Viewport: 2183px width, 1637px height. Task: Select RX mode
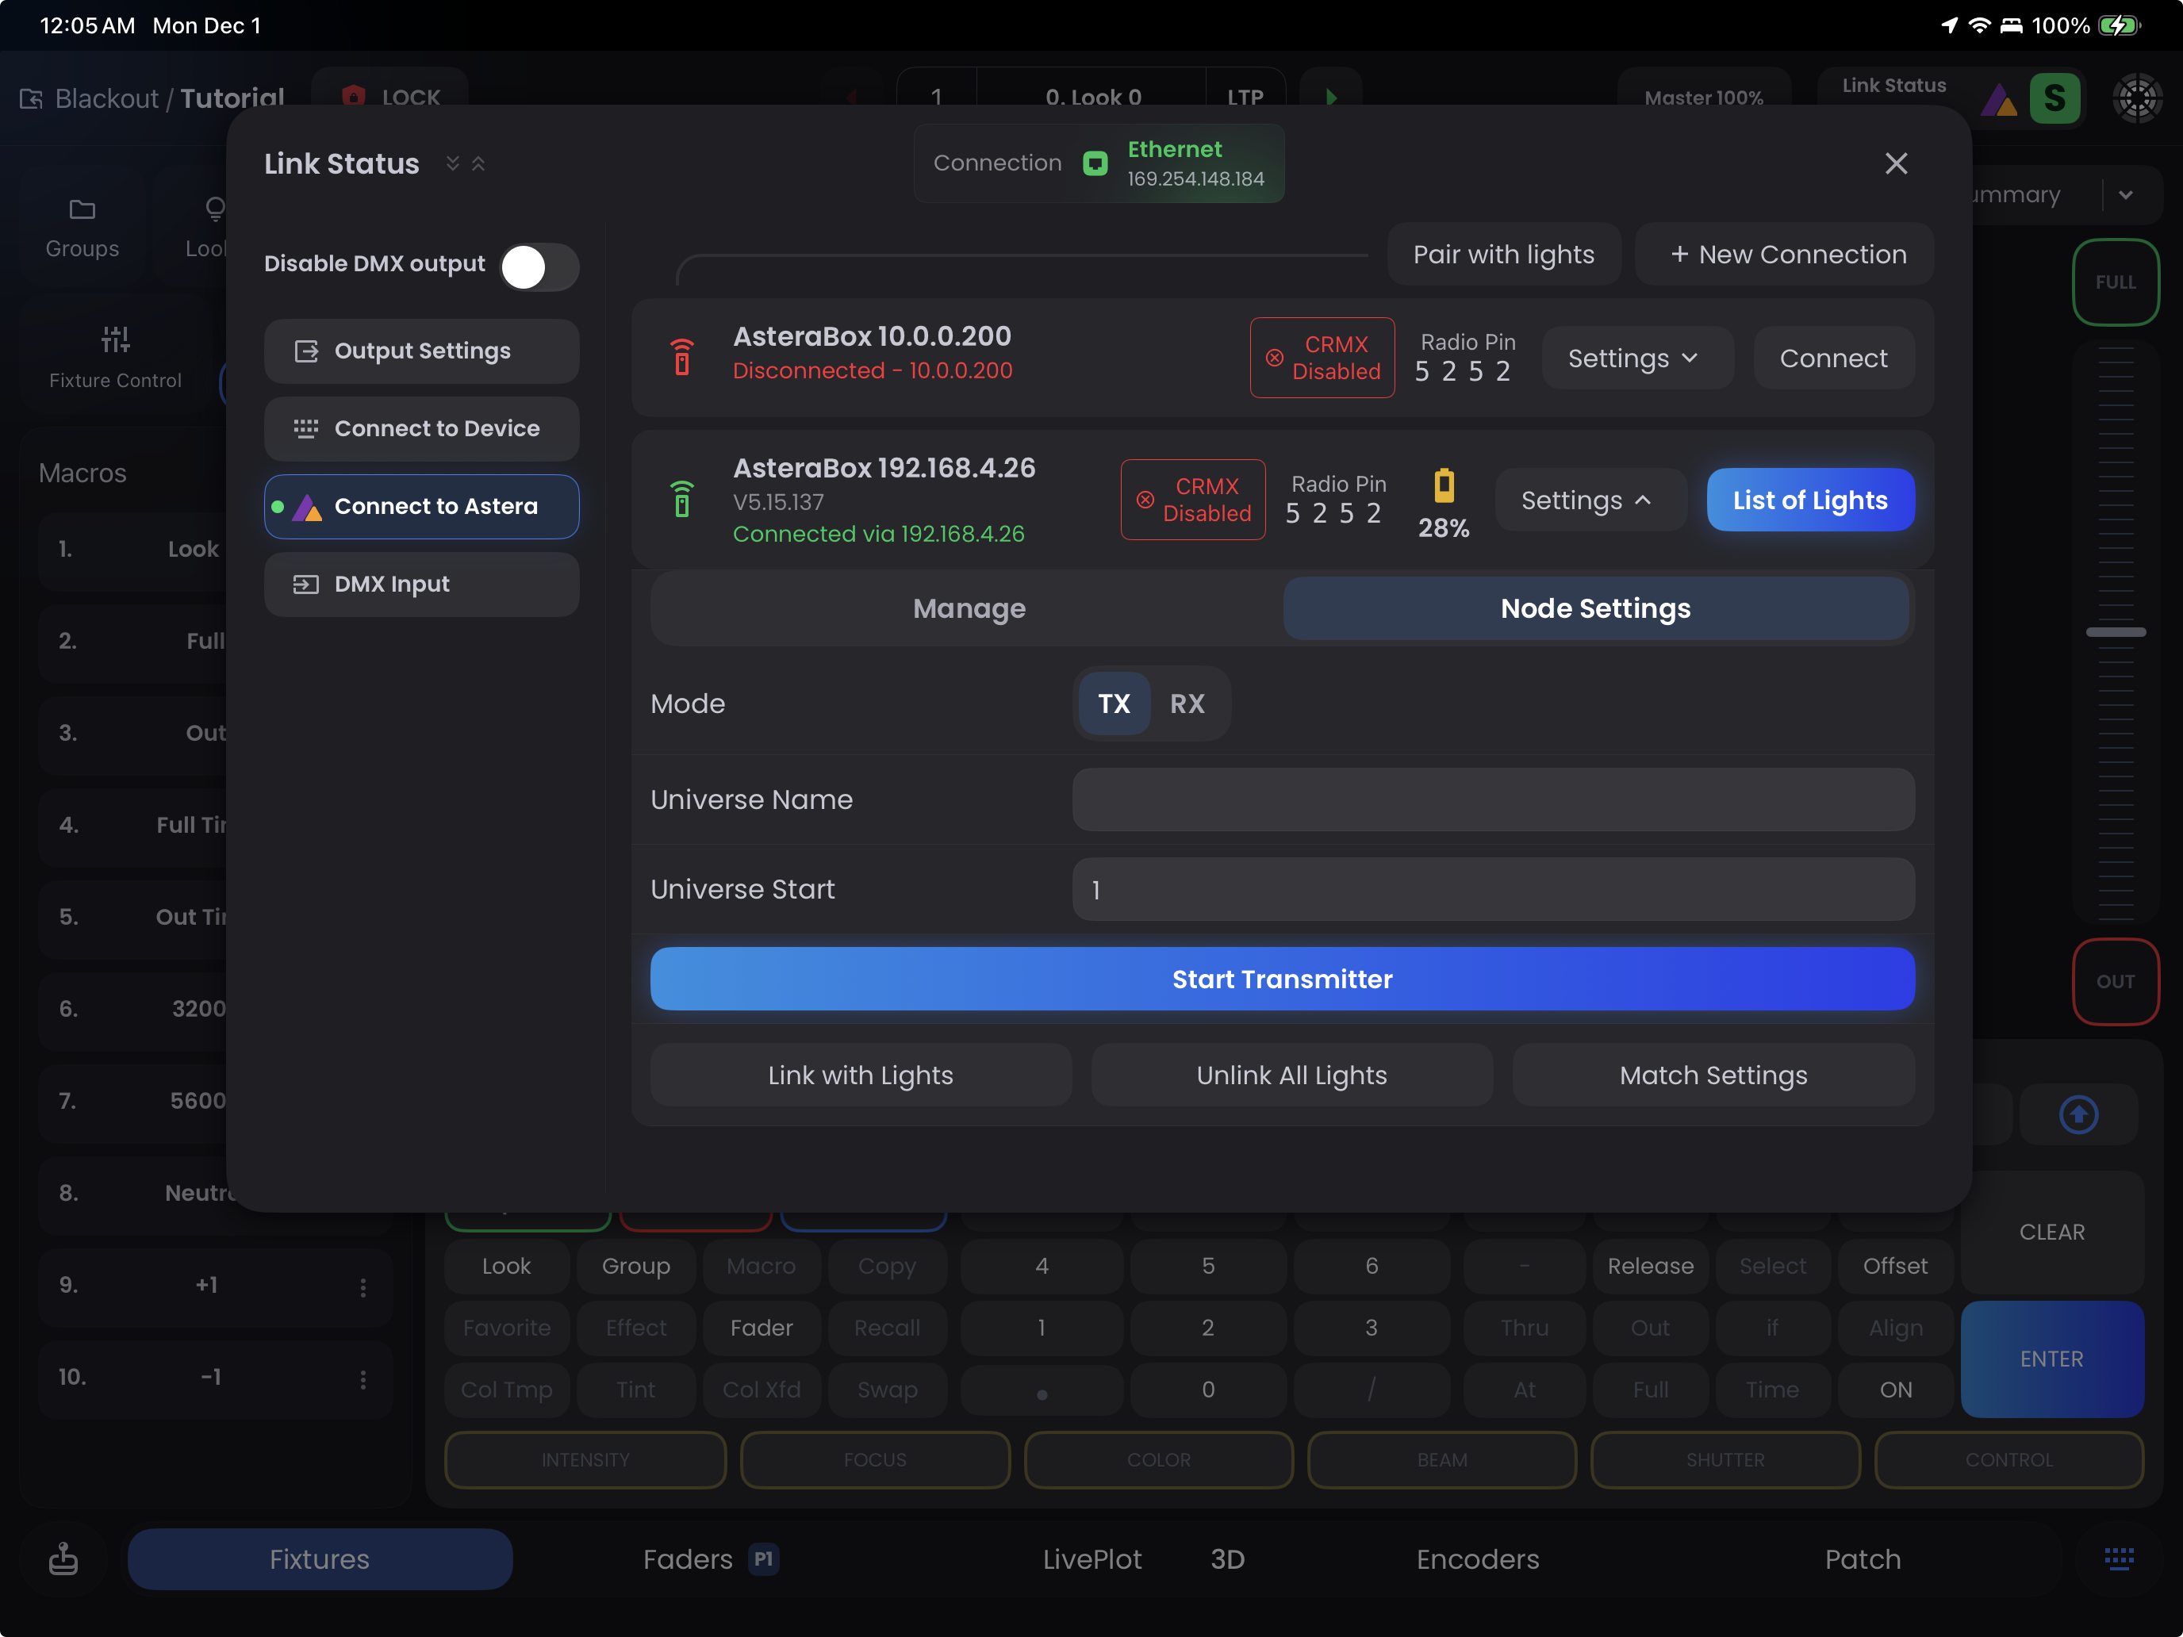(x=1187, y=703)
